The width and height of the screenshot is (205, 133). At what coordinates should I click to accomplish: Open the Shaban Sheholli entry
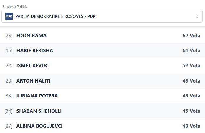(x=39, y=111)
